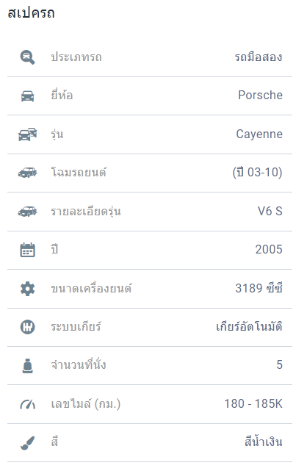This screenshot has height=471, width=307.
Task: Click the two-cars model icon
Action: click(x=28, y=134)
